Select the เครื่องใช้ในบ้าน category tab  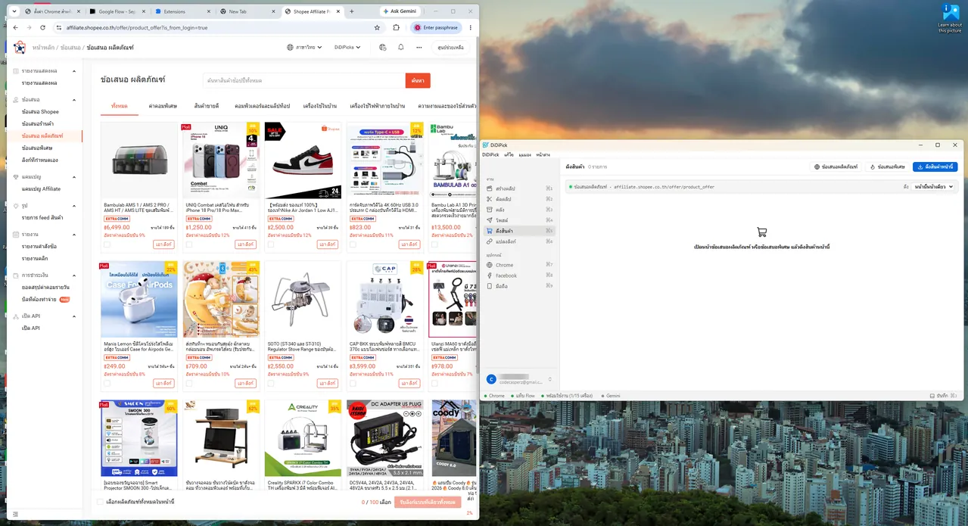(320, 106)
